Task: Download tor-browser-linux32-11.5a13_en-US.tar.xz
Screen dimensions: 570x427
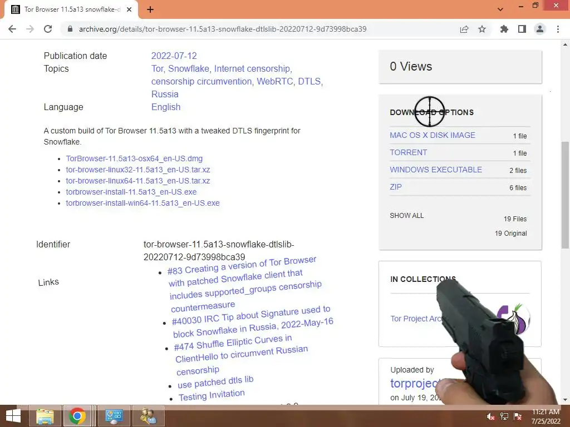Action: coord(138,170)
